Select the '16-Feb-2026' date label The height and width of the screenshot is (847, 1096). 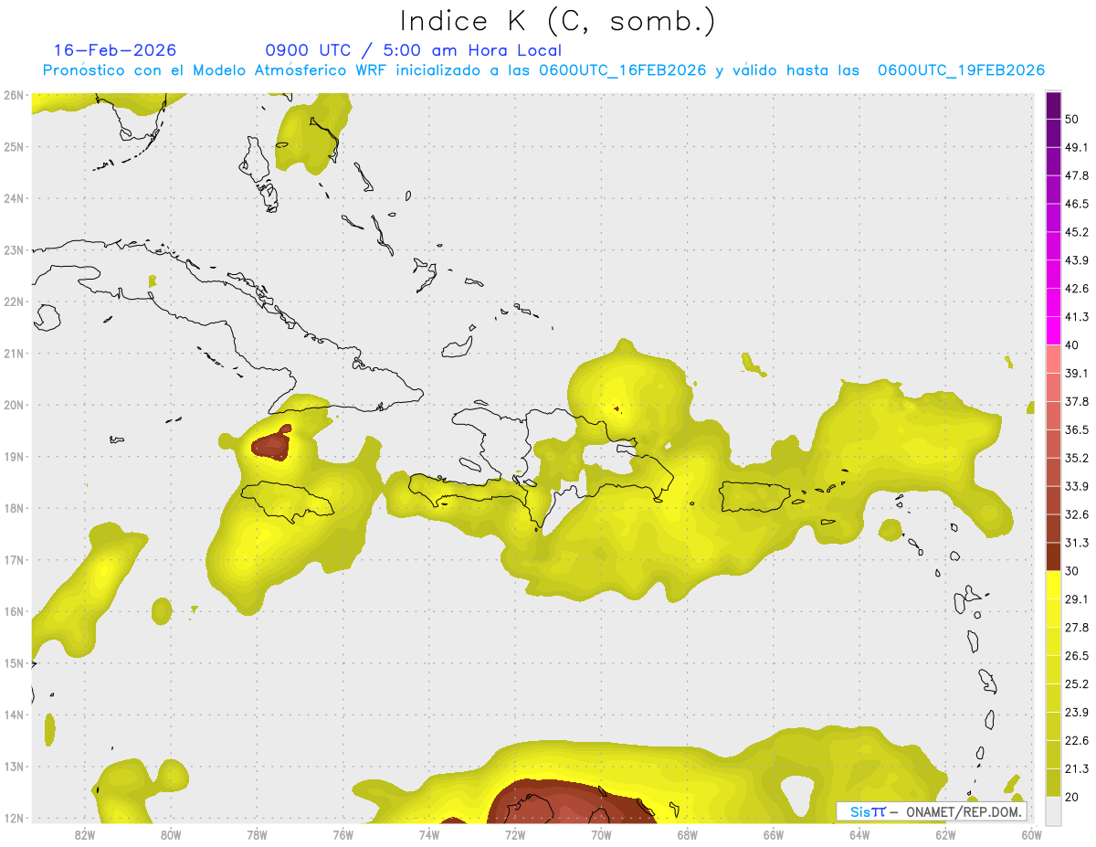[115, 50]
